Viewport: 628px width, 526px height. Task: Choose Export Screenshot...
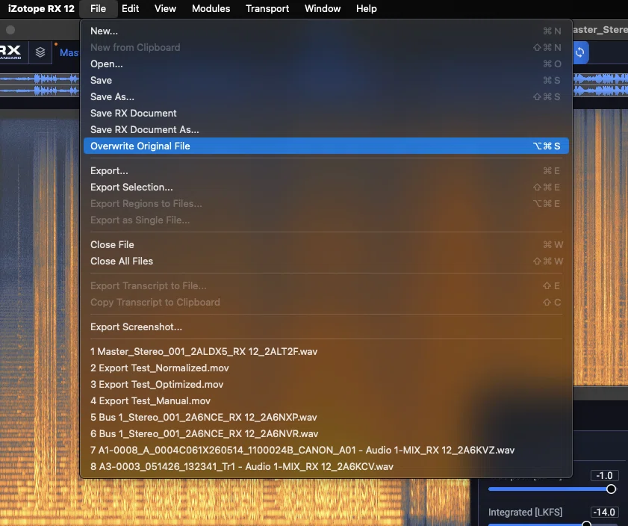point(326,327)
